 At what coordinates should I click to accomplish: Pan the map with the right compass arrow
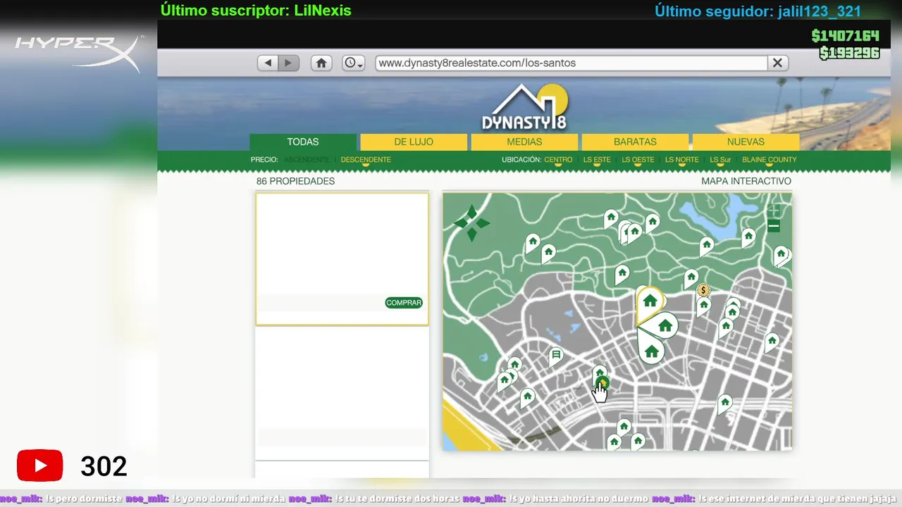click(x=483, y=224)
